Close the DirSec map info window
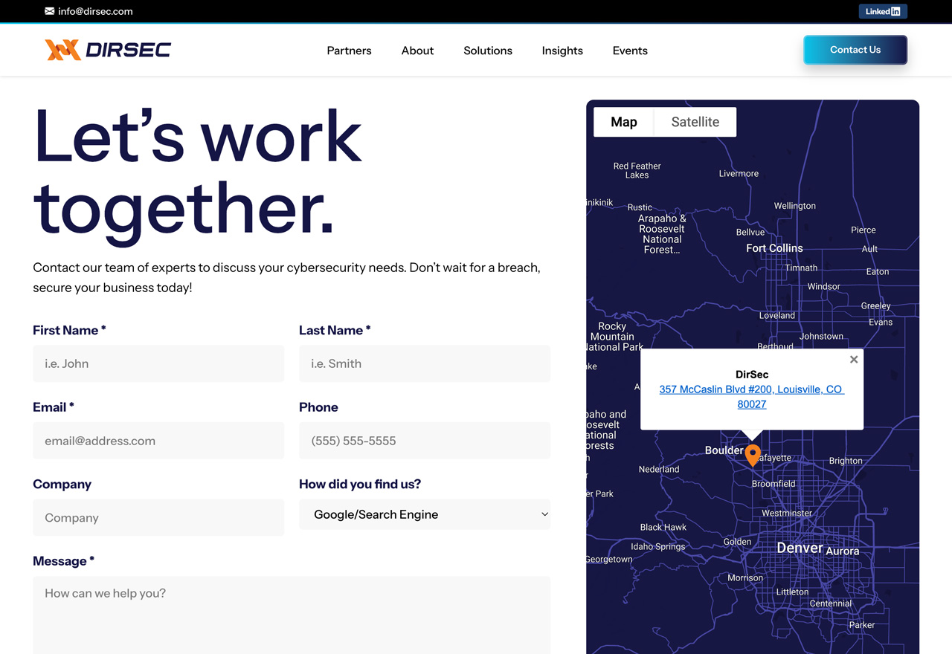Viewport: 952px width, 654px height. coord(853,359)
